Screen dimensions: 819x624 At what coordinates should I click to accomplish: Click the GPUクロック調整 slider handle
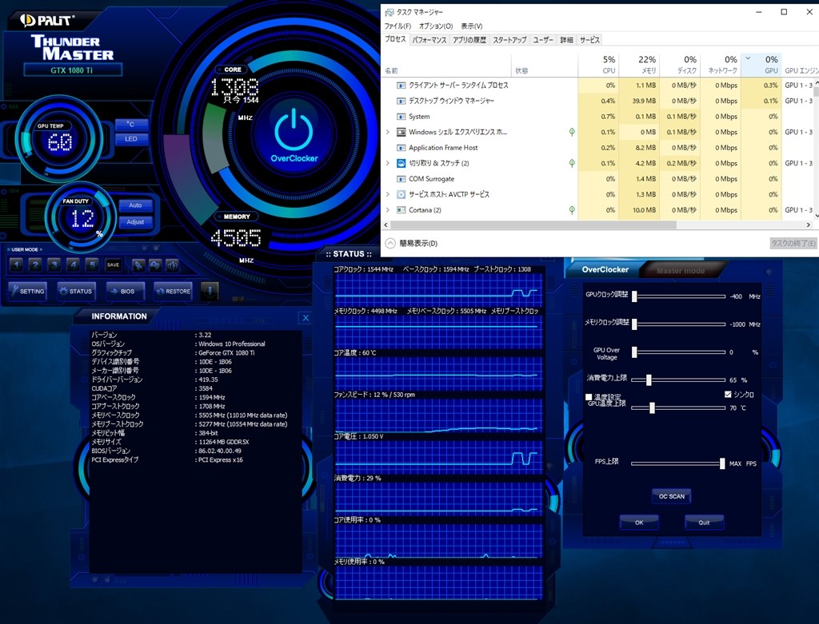(634, 296)
